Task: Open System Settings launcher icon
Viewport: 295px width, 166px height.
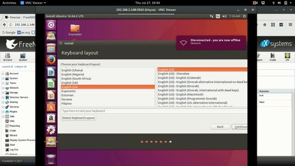Action: 51,130
